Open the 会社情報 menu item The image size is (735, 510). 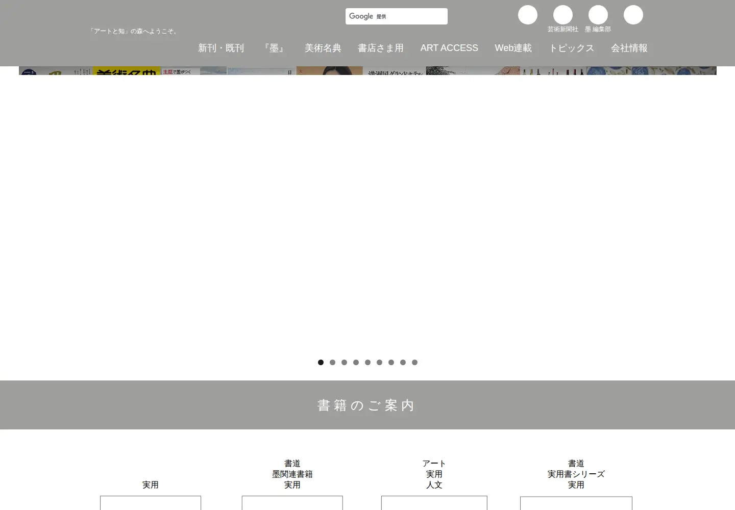[x=629, y=48]
